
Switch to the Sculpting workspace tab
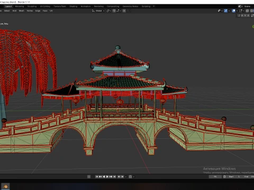pyautogui.click(x=32, y=6)
